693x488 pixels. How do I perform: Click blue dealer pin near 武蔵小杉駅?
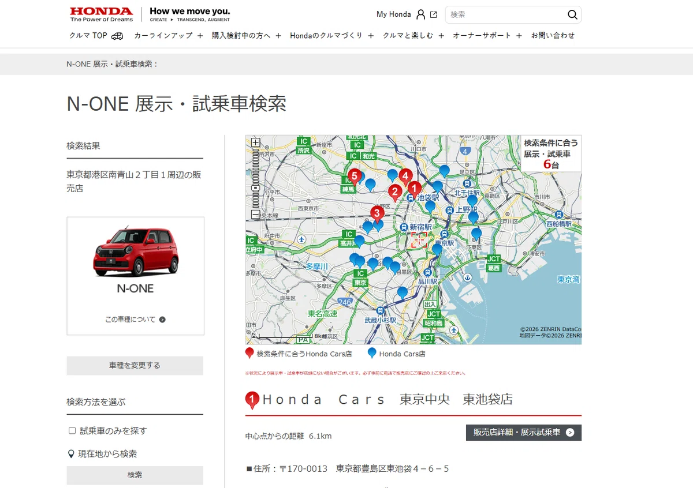point(402,293)
